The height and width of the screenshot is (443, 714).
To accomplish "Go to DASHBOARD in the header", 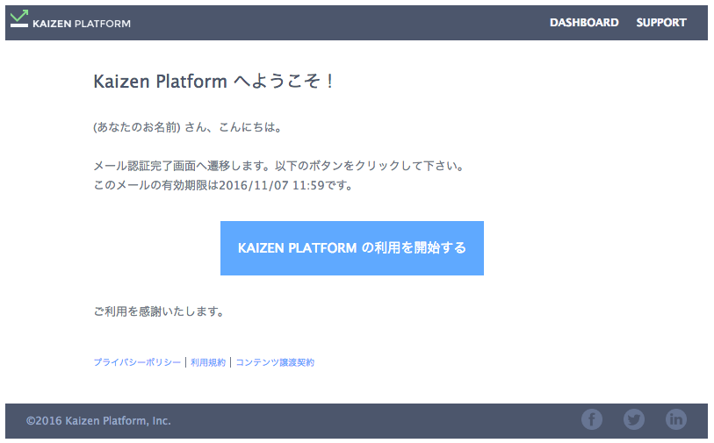I will pos(584,23).
